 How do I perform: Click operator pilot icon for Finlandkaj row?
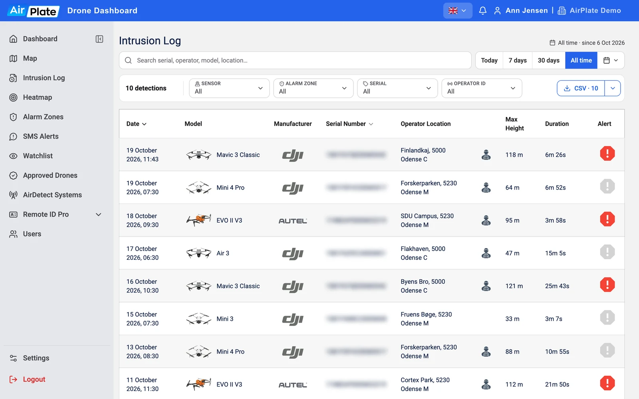click(486, 155)
